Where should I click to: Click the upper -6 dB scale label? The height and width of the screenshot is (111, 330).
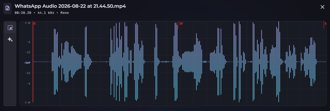28,42
